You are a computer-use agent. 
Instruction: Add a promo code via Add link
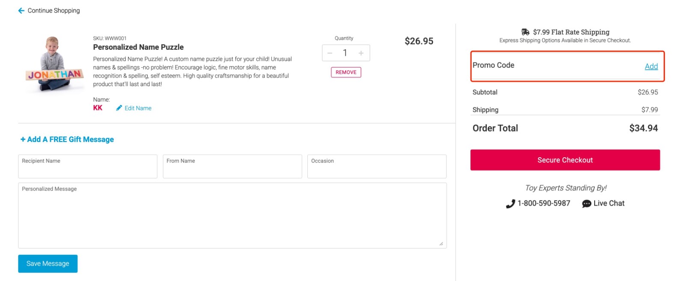click(651, 66)
